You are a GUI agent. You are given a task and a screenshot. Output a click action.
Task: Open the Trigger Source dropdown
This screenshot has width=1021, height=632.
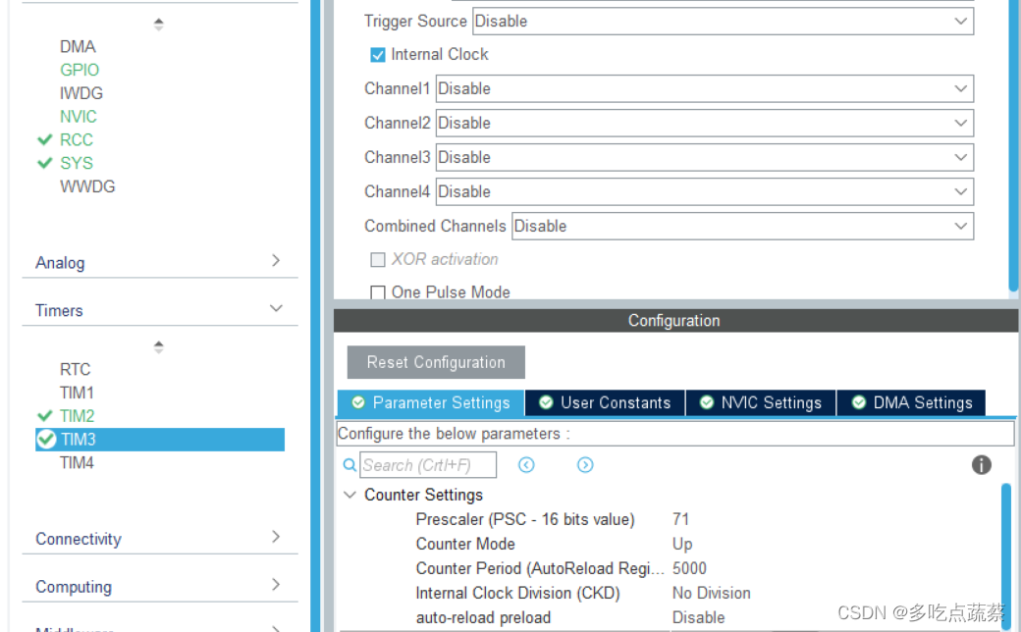point(723,21)
